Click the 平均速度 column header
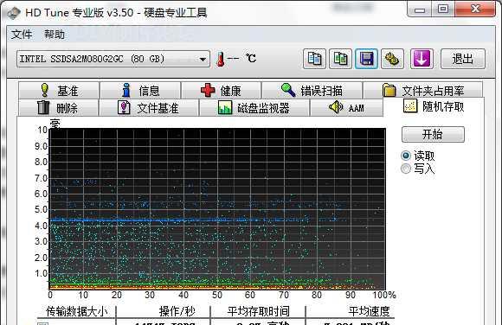The width and height of the screenshot is (502, 325). (x=351, y=311)
